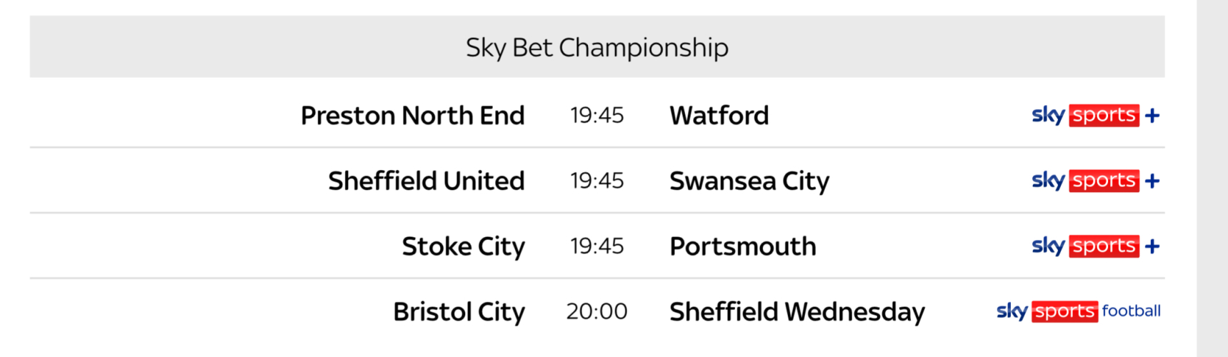
Task: Click the Sky Bet Championship header
Action: [x=596, y=47]
